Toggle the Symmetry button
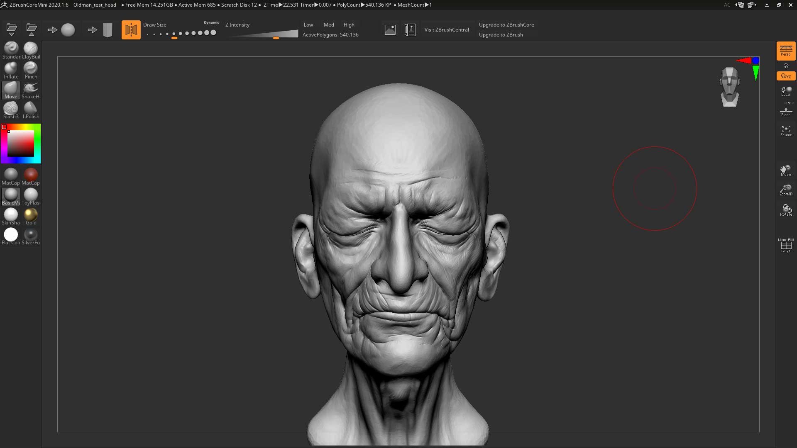Viewport: 797px width, 448px height. [131, 30]
